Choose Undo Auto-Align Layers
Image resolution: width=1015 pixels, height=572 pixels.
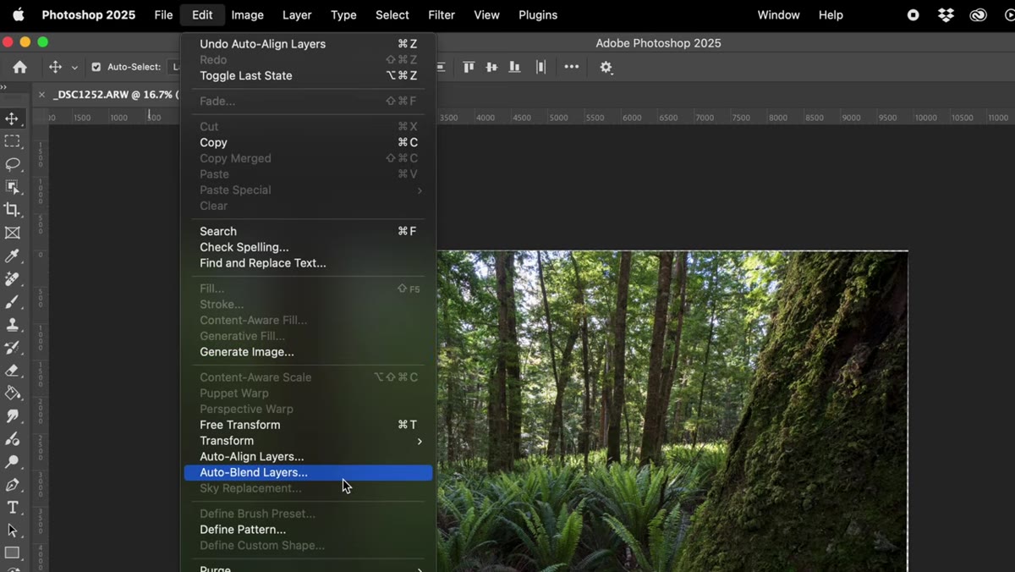pyautogui.click(x=308, y=44)
